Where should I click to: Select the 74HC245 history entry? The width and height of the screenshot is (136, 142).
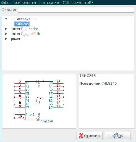click(x=22, y=24)
